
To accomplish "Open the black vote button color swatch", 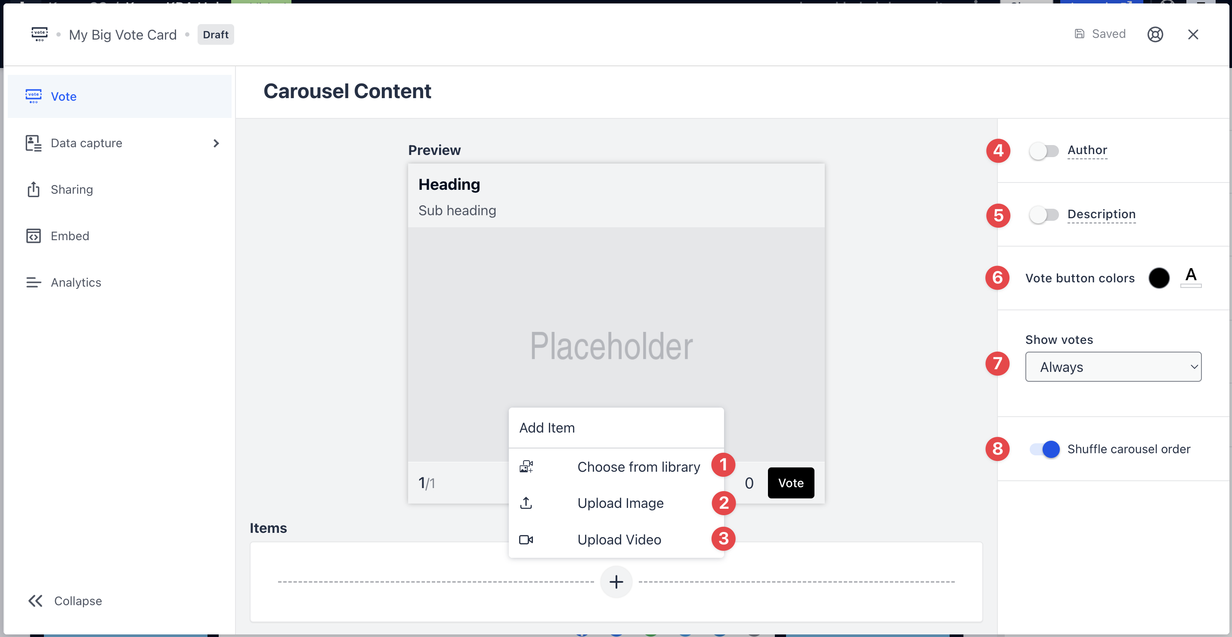I will tap(1158, 278).
